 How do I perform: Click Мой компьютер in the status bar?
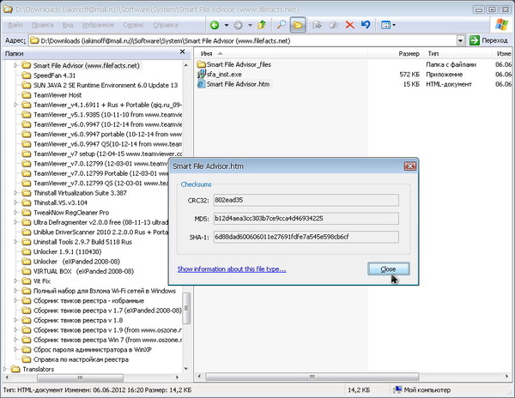422,389
